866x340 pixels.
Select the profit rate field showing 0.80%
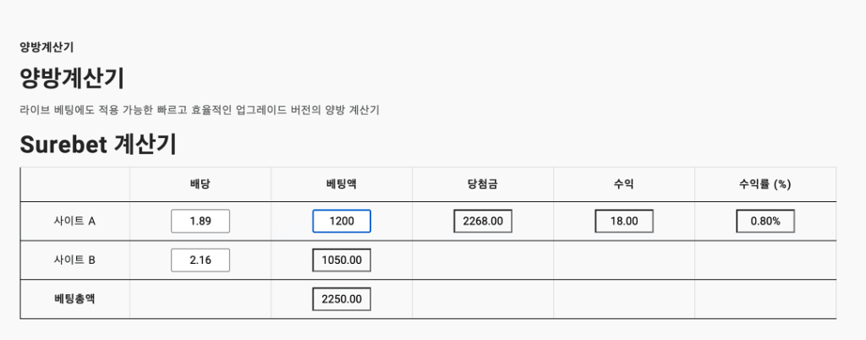pos(765,222)
